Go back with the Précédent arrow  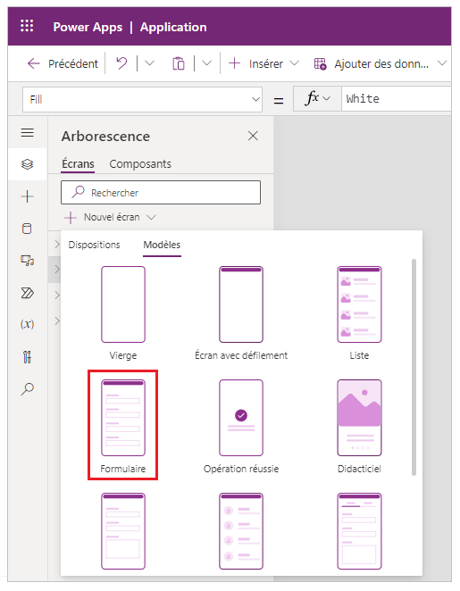point(34,63)
